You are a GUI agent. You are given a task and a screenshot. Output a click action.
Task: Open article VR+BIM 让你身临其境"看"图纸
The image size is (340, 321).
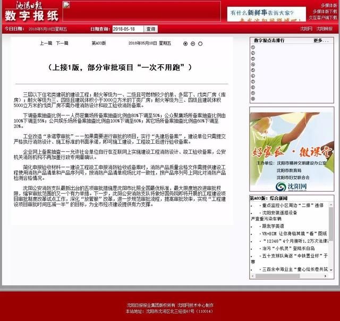click(294, 233)
